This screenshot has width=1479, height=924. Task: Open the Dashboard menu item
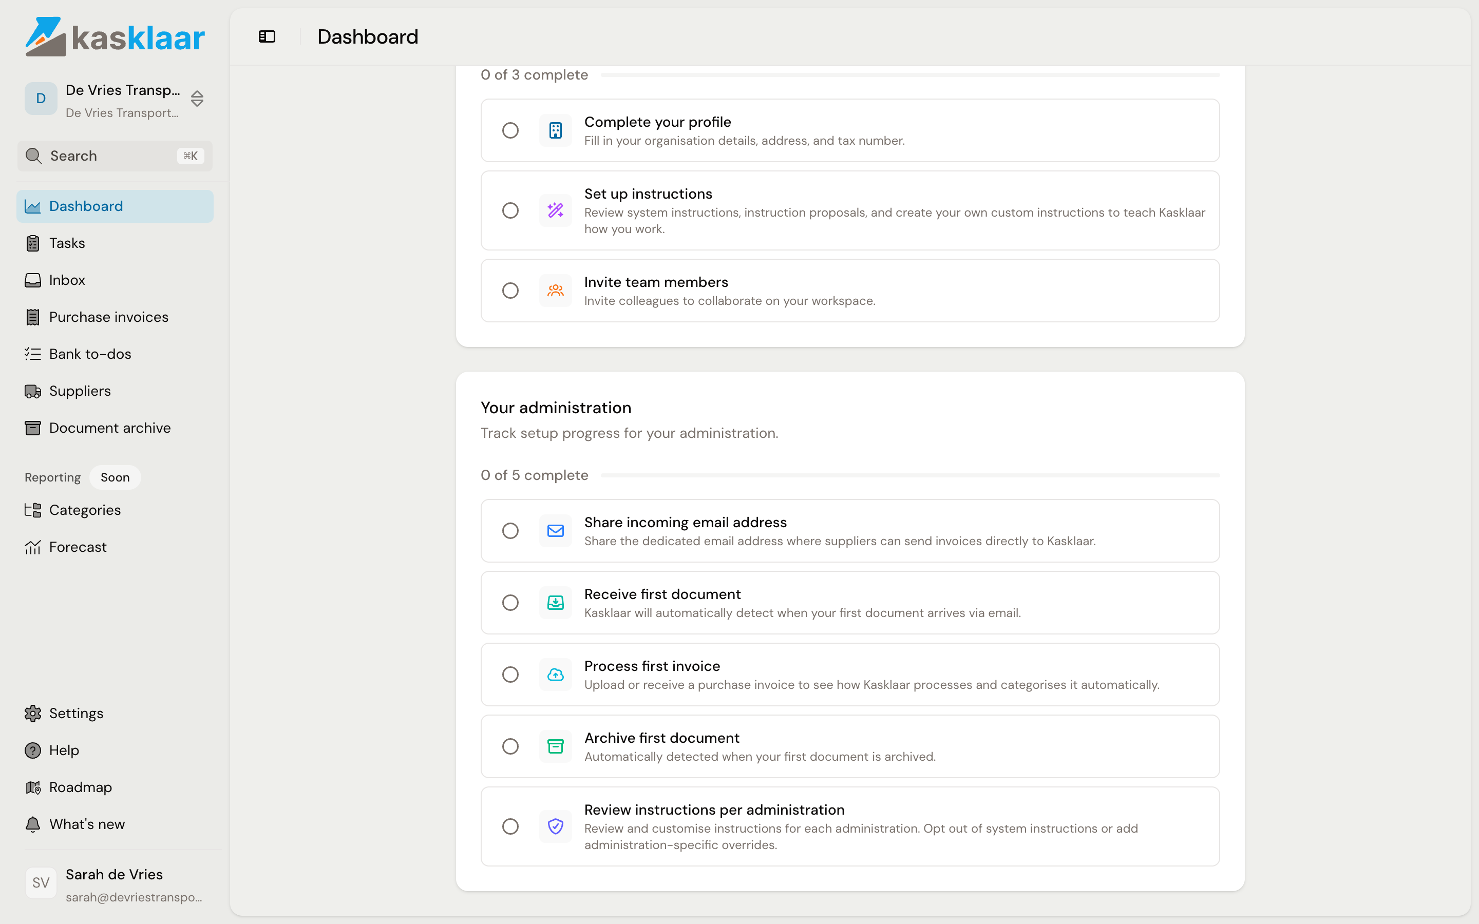pyautogui.click(x=115, y=206)
